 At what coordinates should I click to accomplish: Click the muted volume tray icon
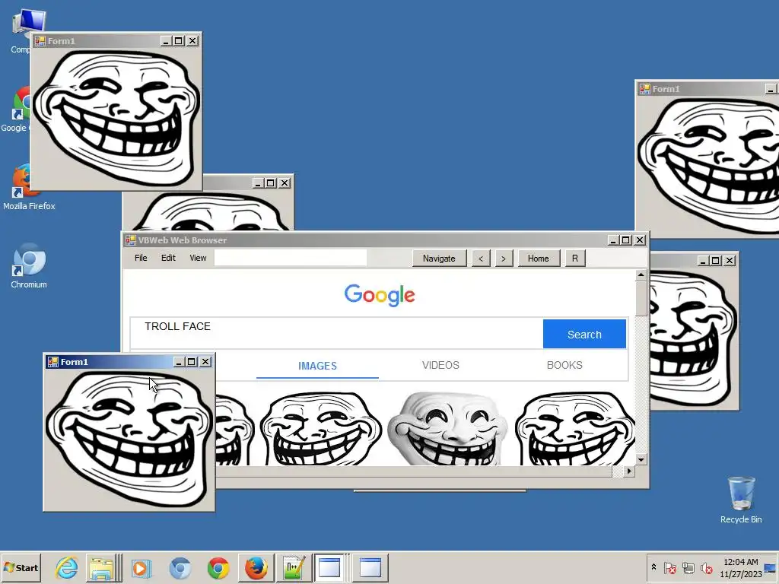click(x=706, y=567)
